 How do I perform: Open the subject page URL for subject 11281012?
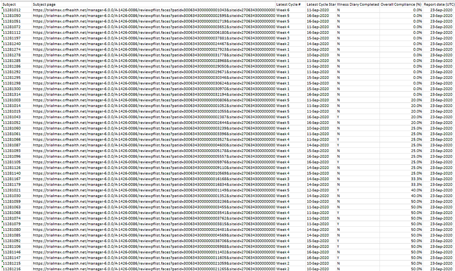(154, 10)
